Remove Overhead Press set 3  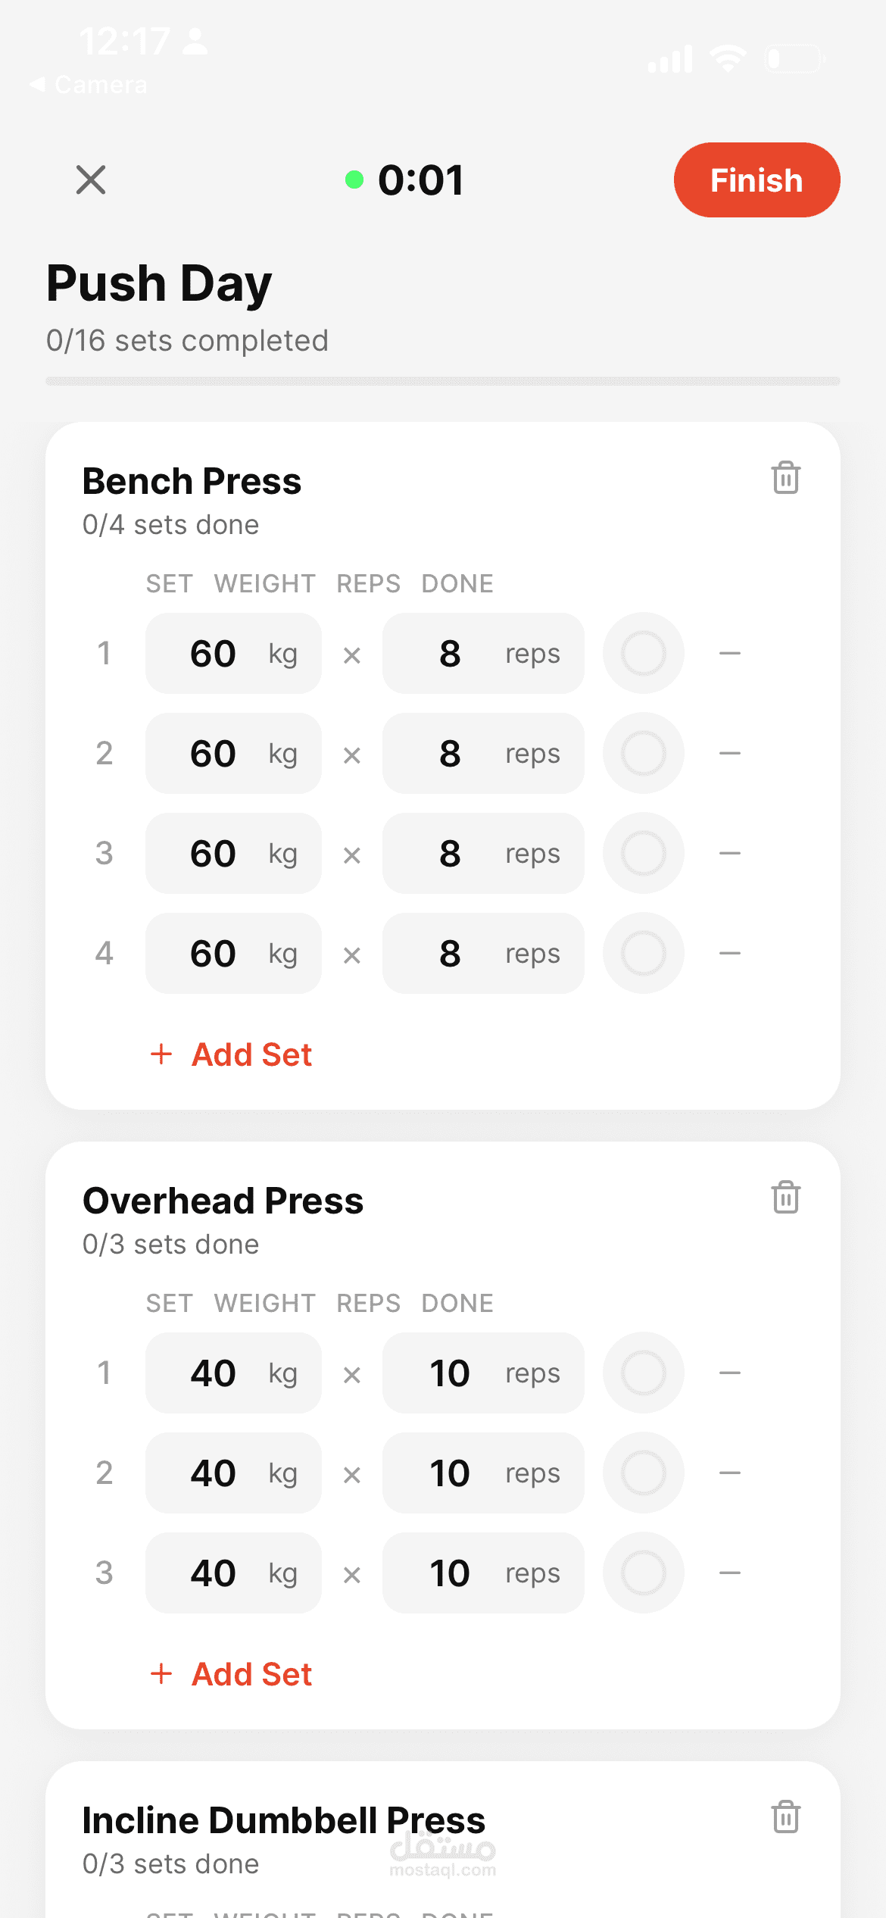coord(729,1573)
